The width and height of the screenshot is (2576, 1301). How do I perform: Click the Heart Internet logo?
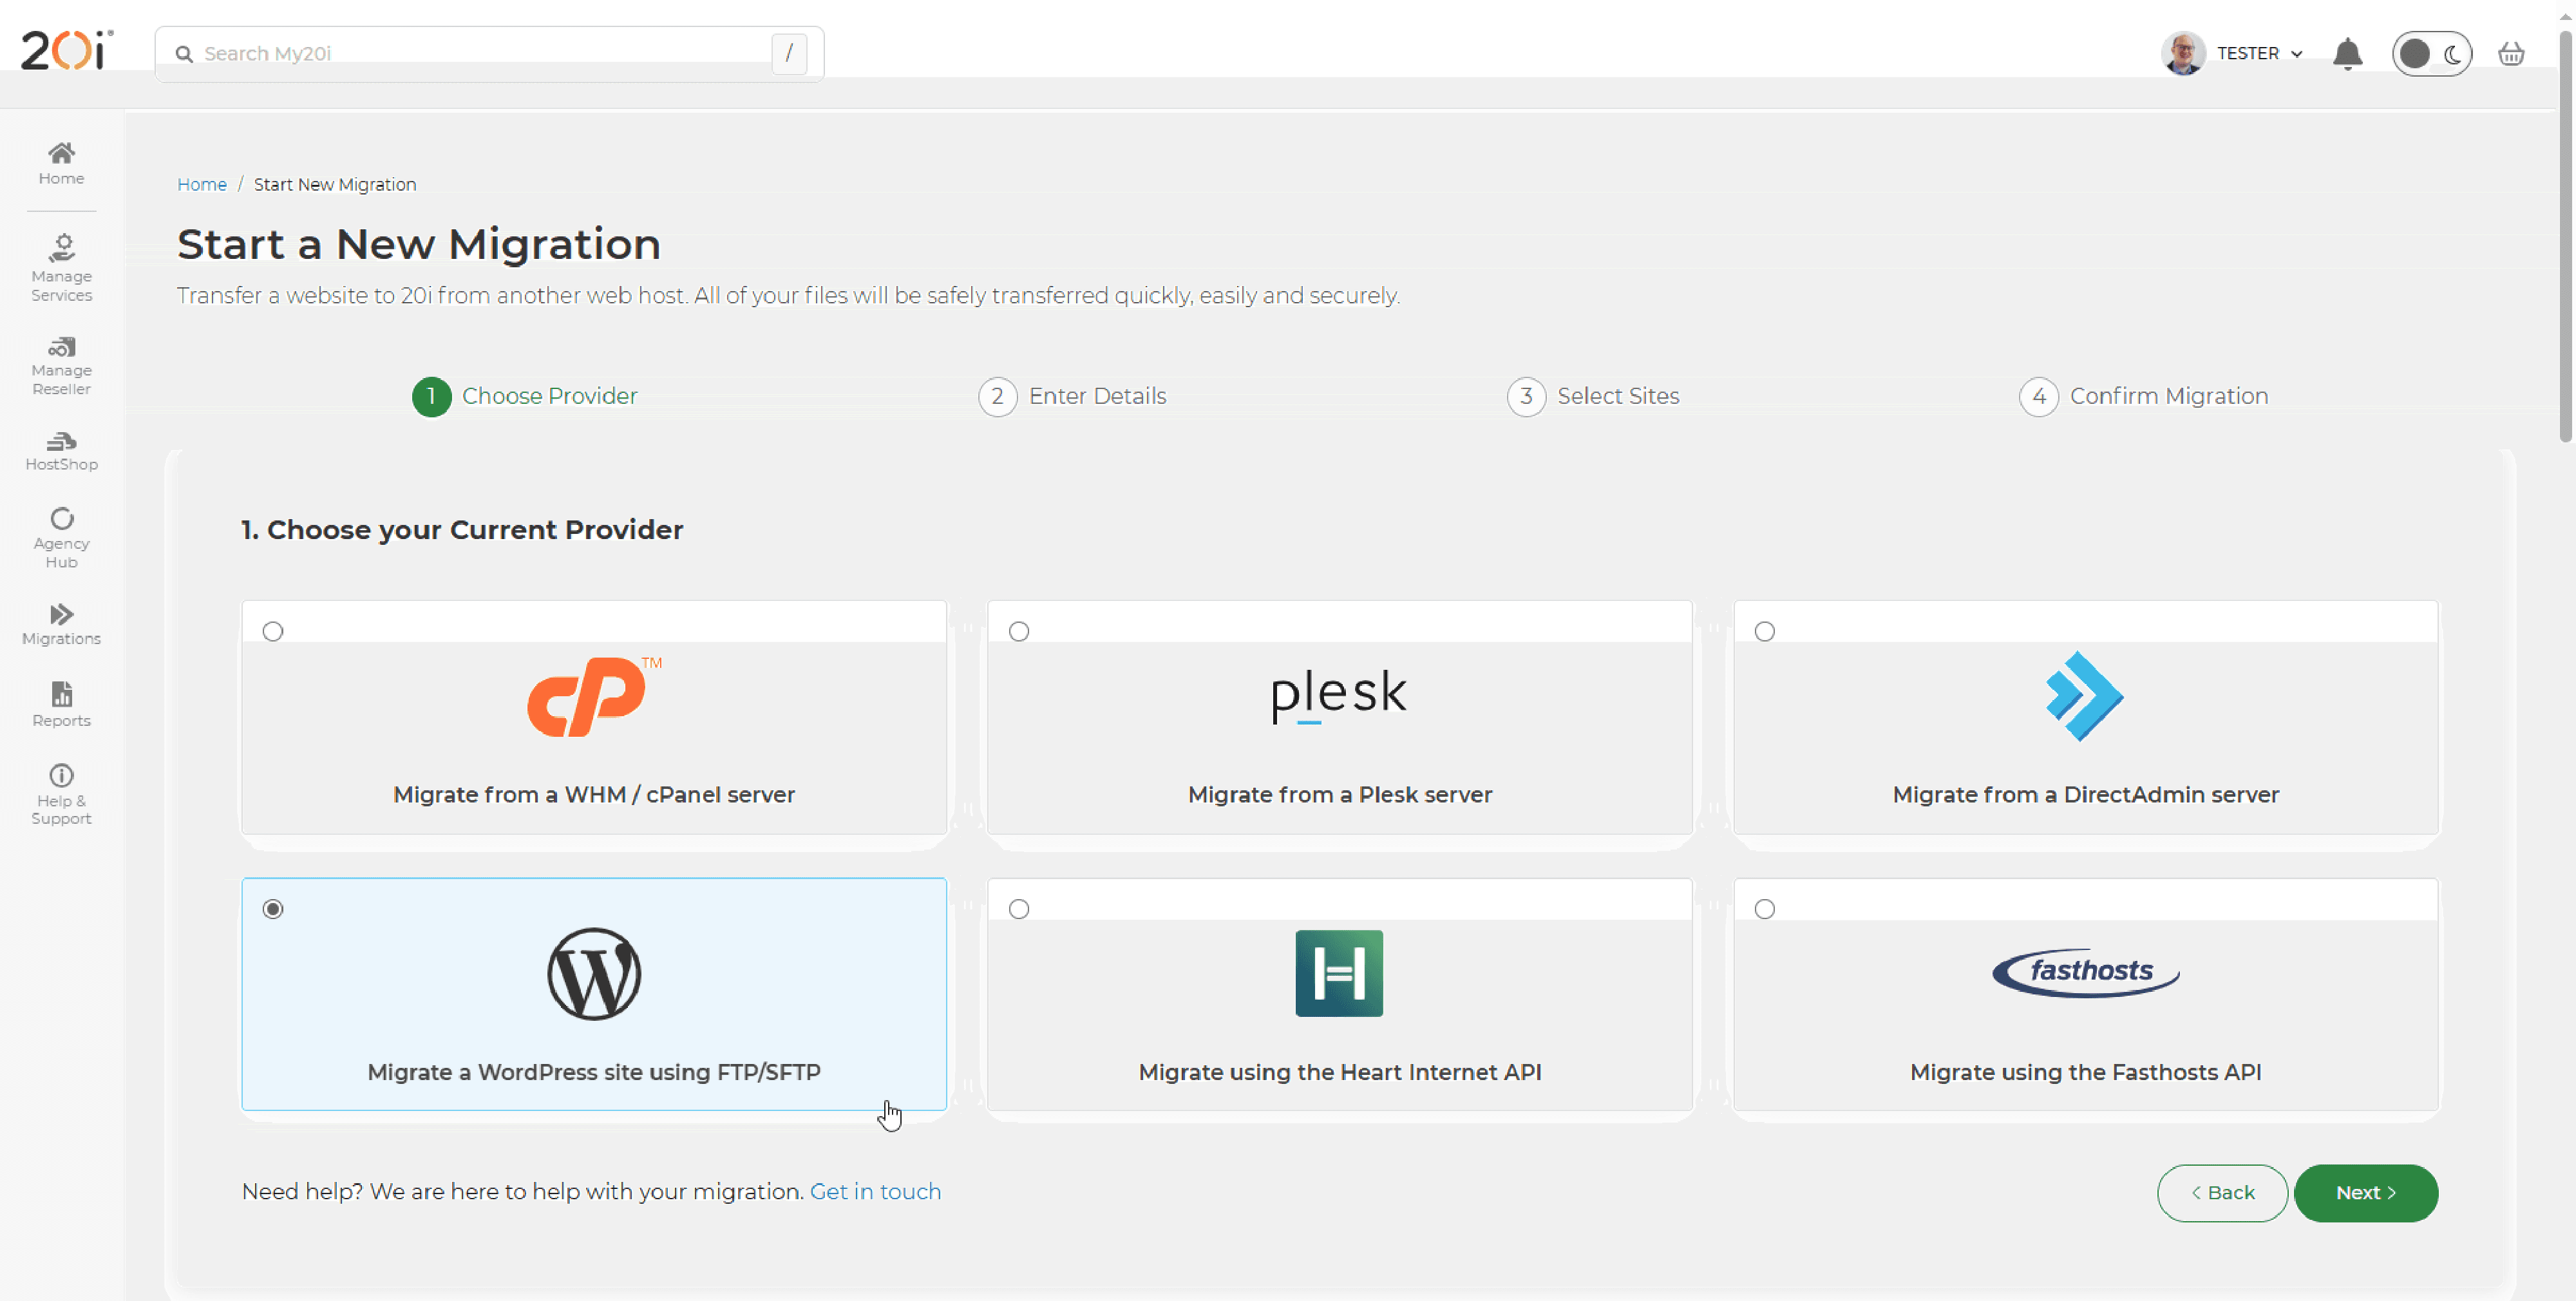(1339, 973)
